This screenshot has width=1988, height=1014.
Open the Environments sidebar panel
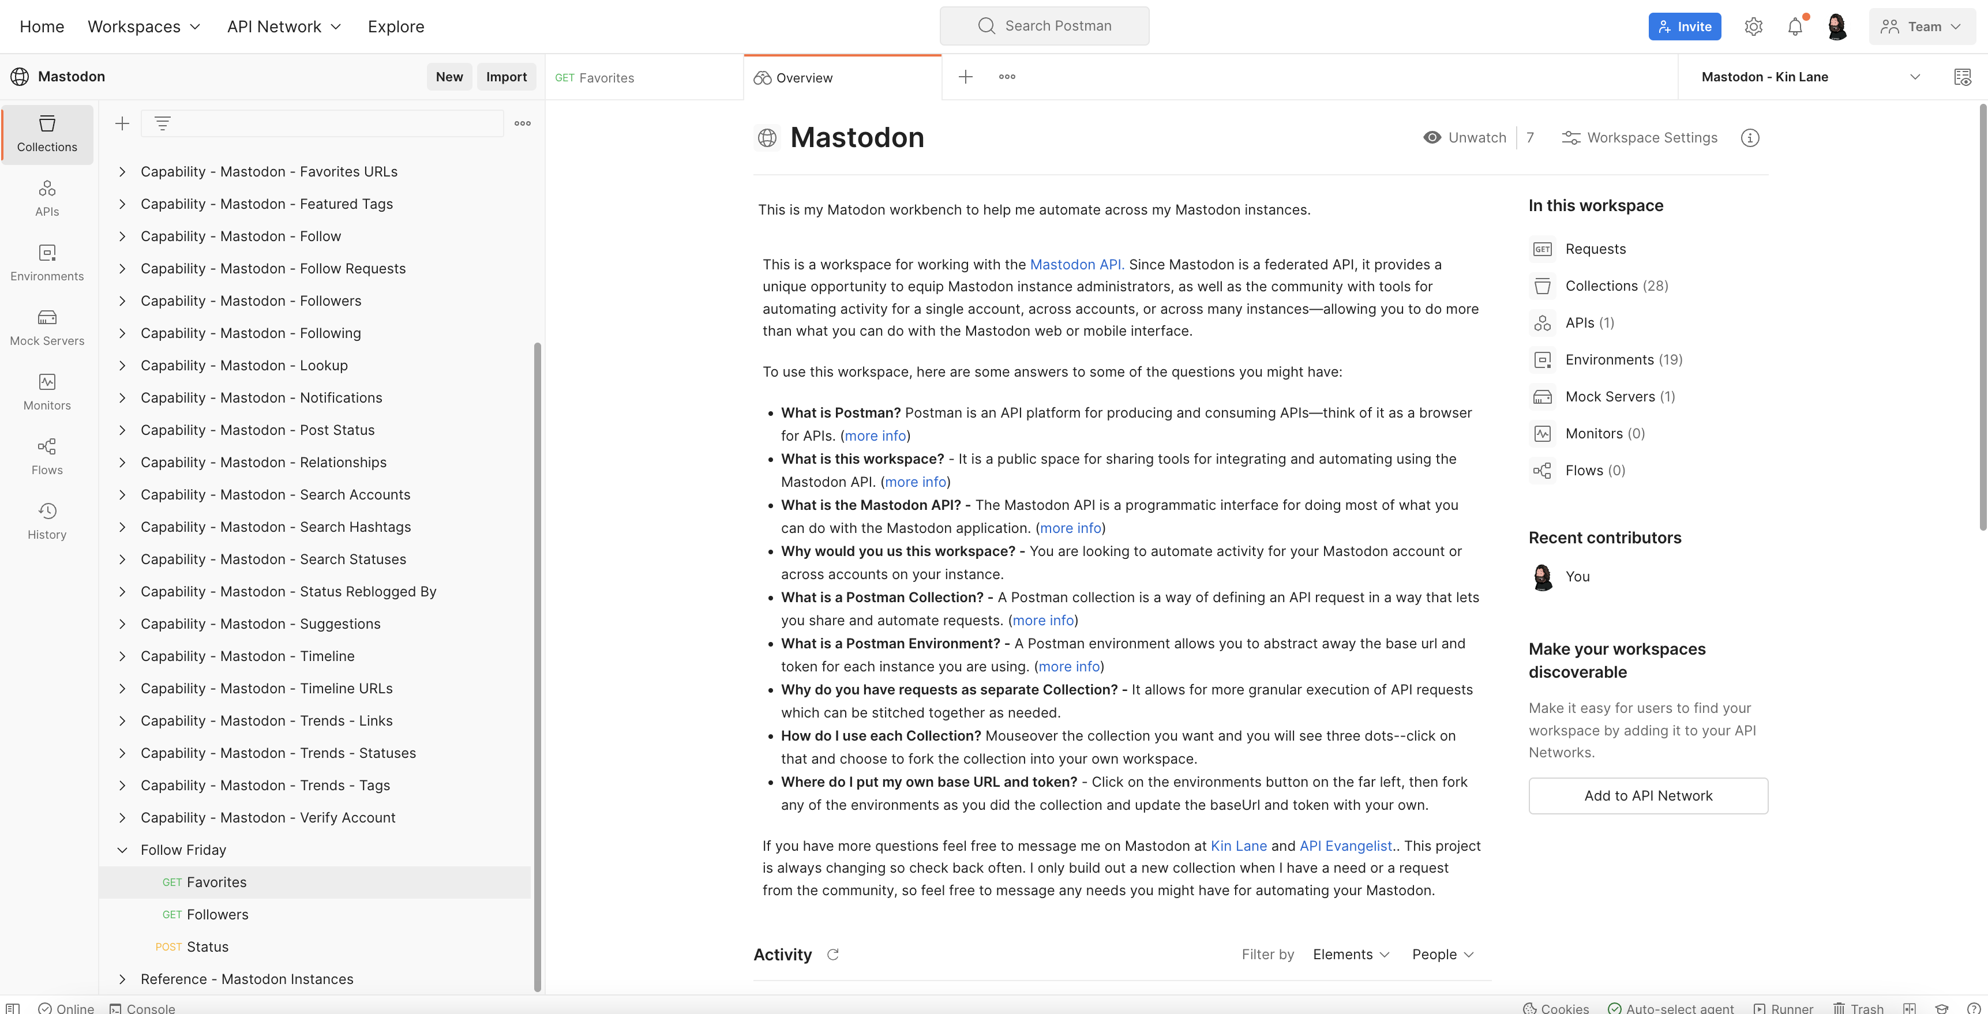tap(47, 263)
